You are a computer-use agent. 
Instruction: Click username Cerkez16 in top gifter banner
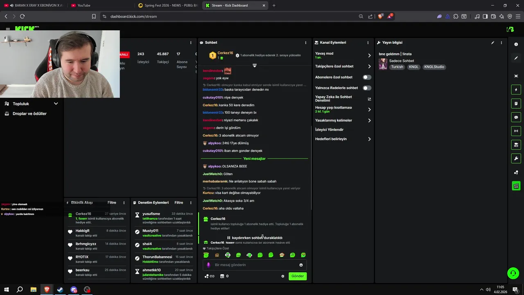click(x=225, y=53)
